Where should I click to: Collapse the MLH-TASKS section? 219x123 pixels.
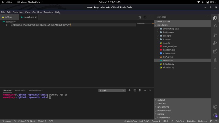(x=183, y=25)
